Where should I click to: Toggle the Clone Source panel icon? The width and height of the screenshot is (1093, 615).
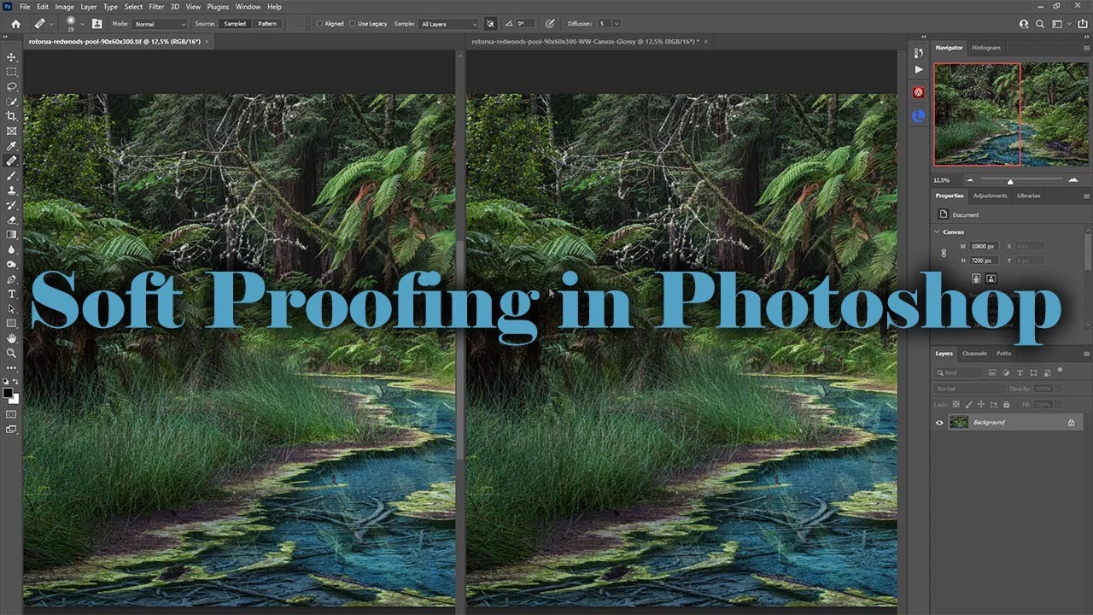tap(96, 24)
